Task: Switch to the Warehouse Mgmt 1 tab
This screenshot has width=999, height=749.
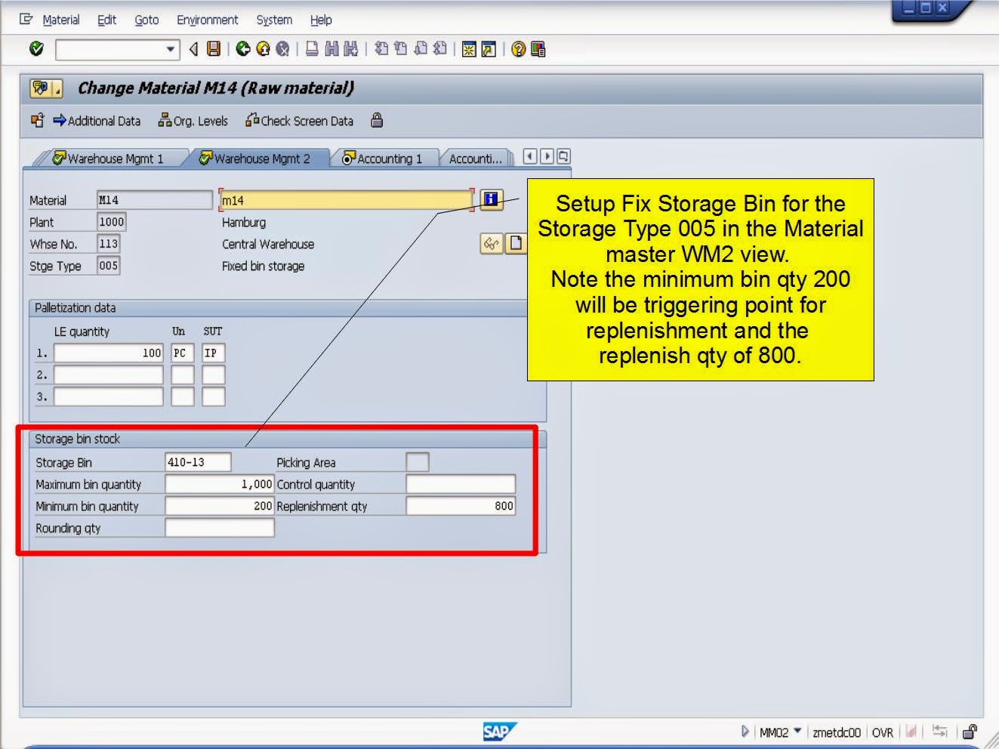Action: pos(112,159)
